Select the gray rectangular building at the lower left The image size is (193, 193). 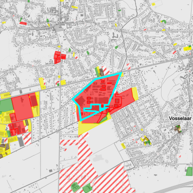[x=21, y=141]
